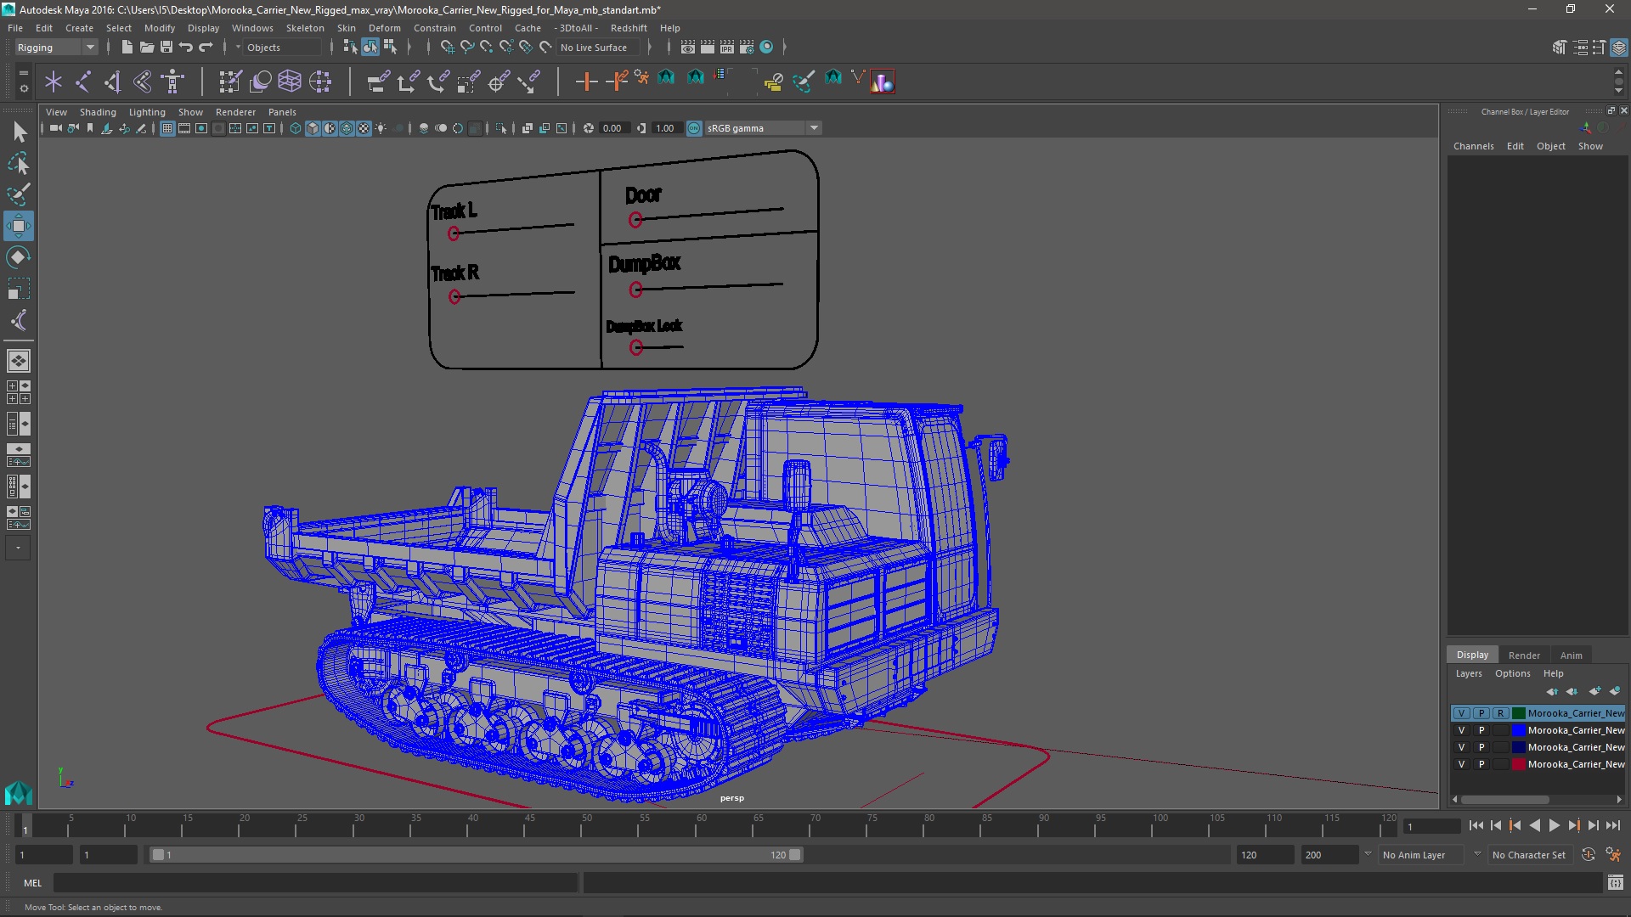Switch to the Render layer tab

[1524, 655]
